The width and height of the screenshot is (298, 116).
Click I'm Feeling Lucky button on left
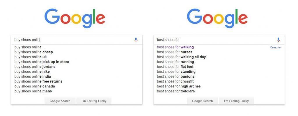coord(94,101)
